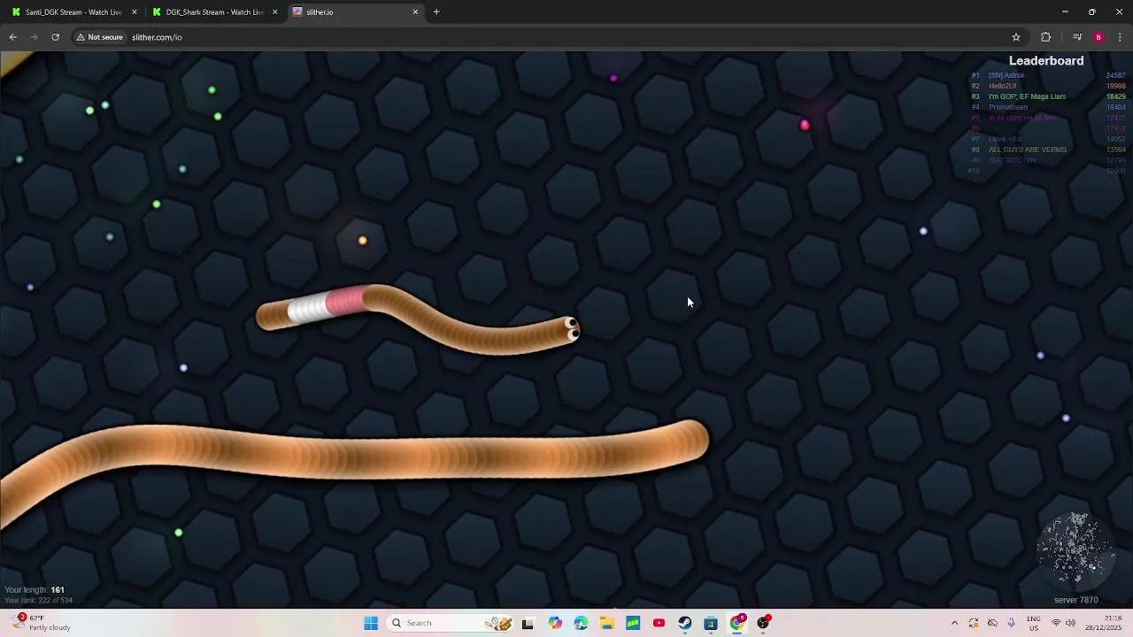Switch to the Santi_DGK Stream tab
Viewport: 1133px width, 637px height.
[73, 12]
